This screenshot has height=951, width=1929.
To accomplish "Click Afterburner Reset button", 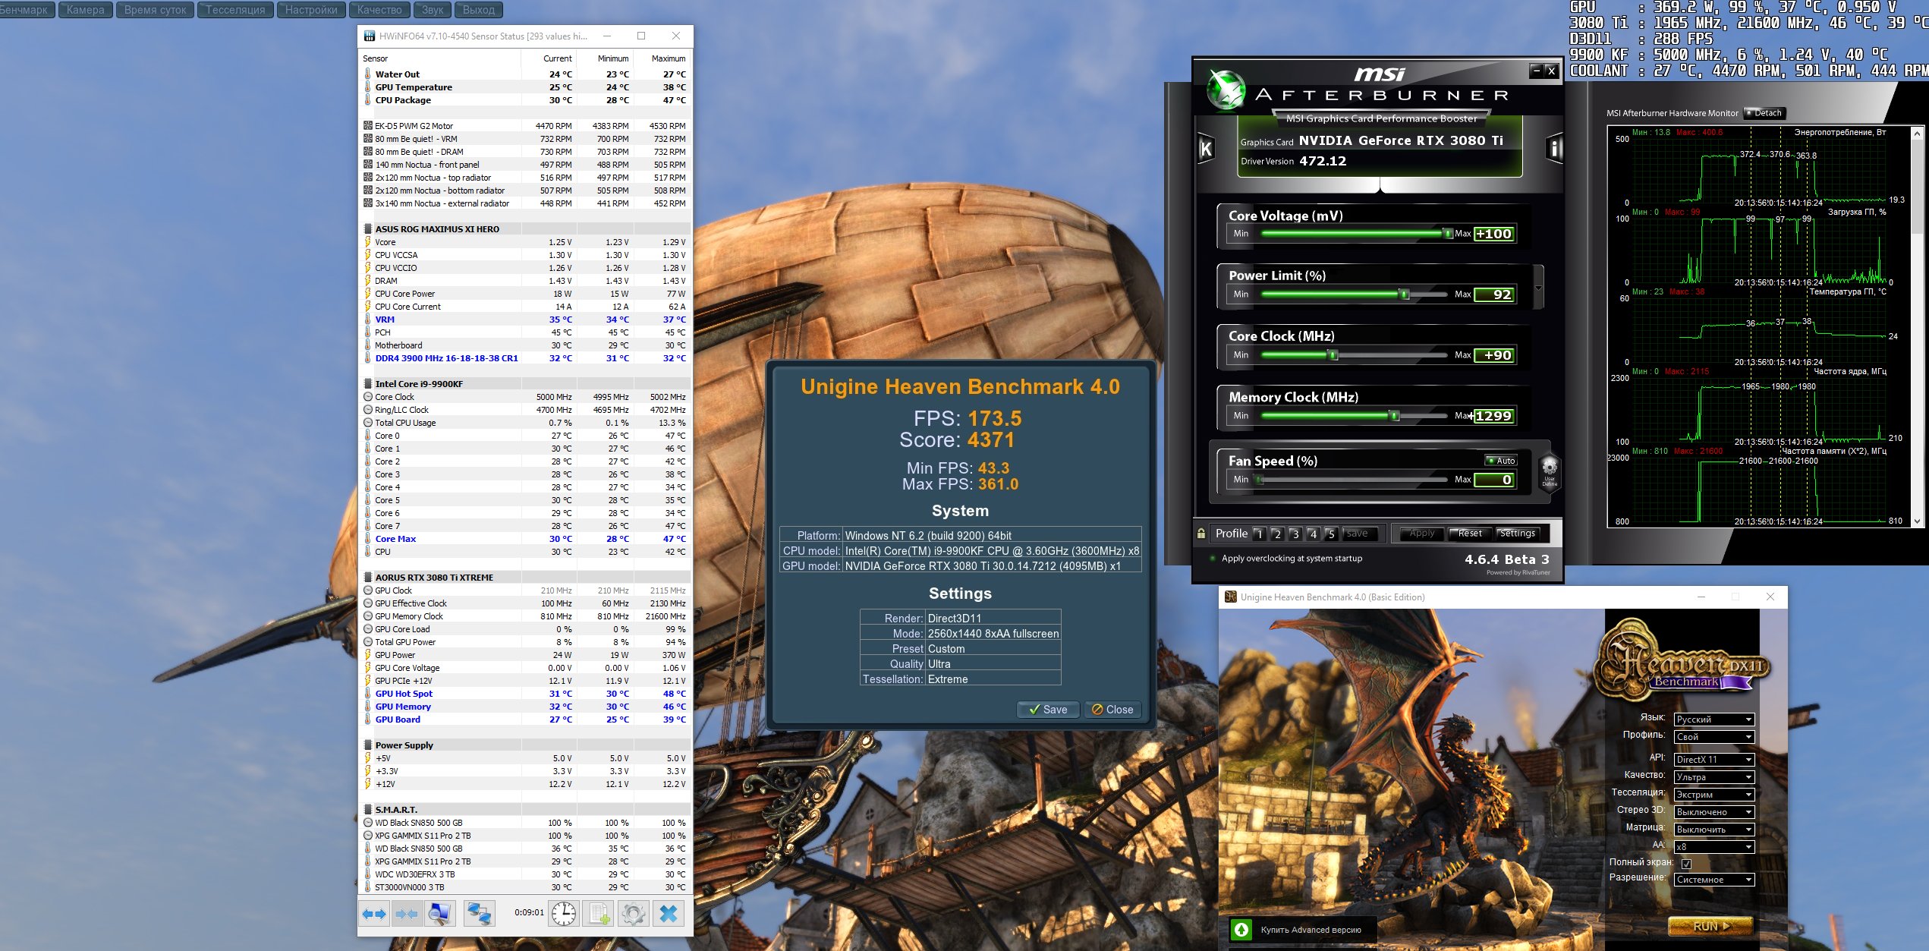I will tap(1469, 534).
